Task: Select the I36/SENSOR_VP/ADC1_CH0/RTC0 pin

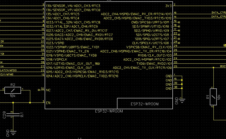Action: click(x=73, y=10)
